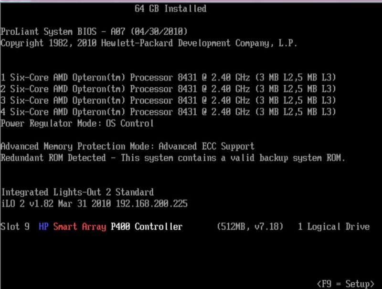Click the red Smart Array text
Screen dimensions: 382x289
pyautogui.click(x=80, y=227)
